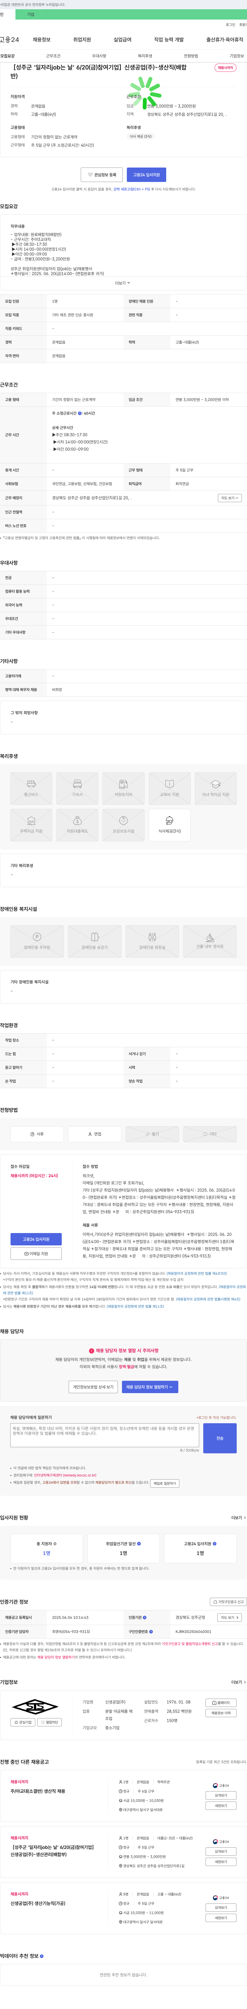Open the 실업급여 menu
Viewport: 247px width, 2009px height.
tap(122, 40)
